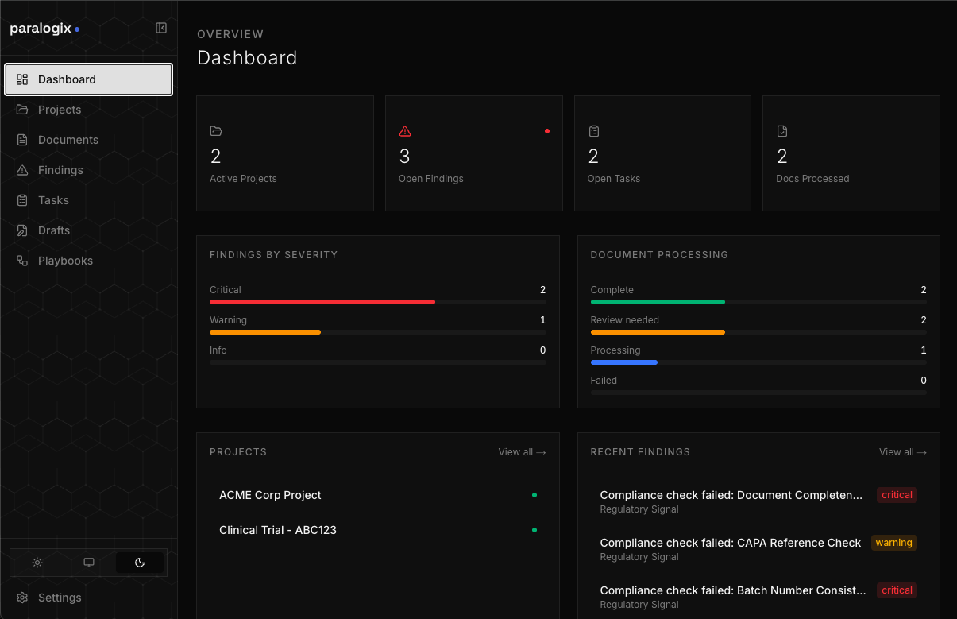Click View all link in Recent Findings
This screenshot has height=619, width=957.
point(903,452)
